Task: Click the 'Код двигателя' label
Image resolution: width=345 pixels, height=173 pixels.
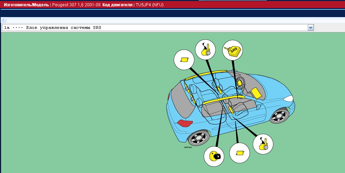Action: coord(118,5)
